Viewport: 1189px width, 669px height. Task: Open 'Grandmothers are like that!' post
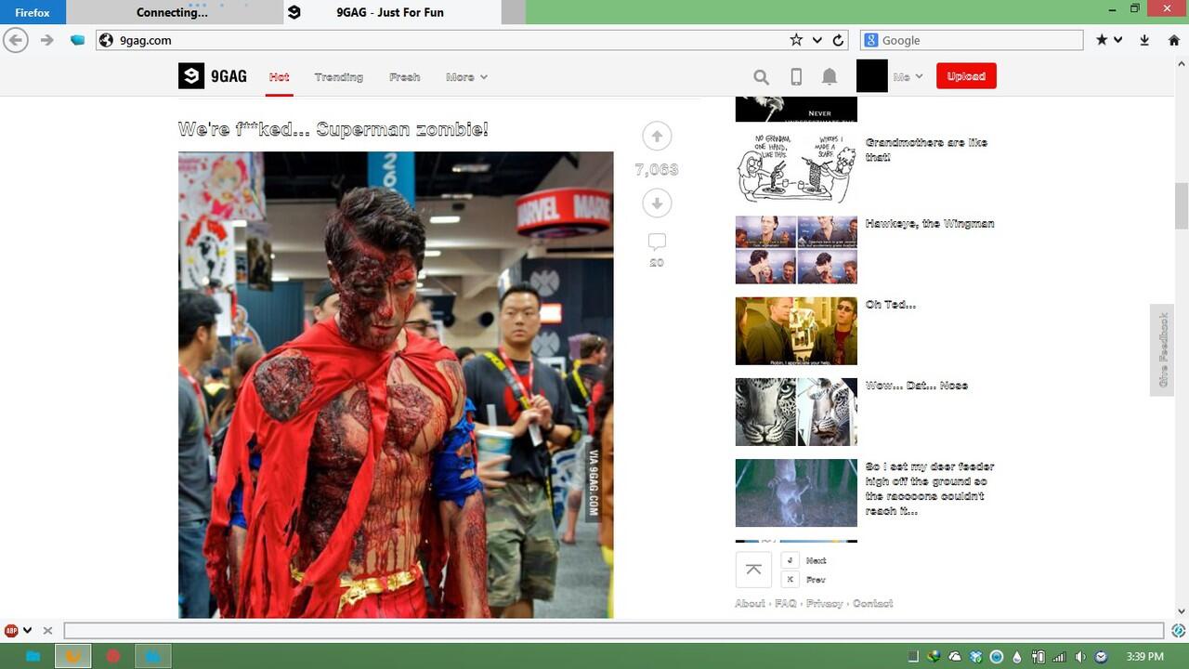coord(926,150)
